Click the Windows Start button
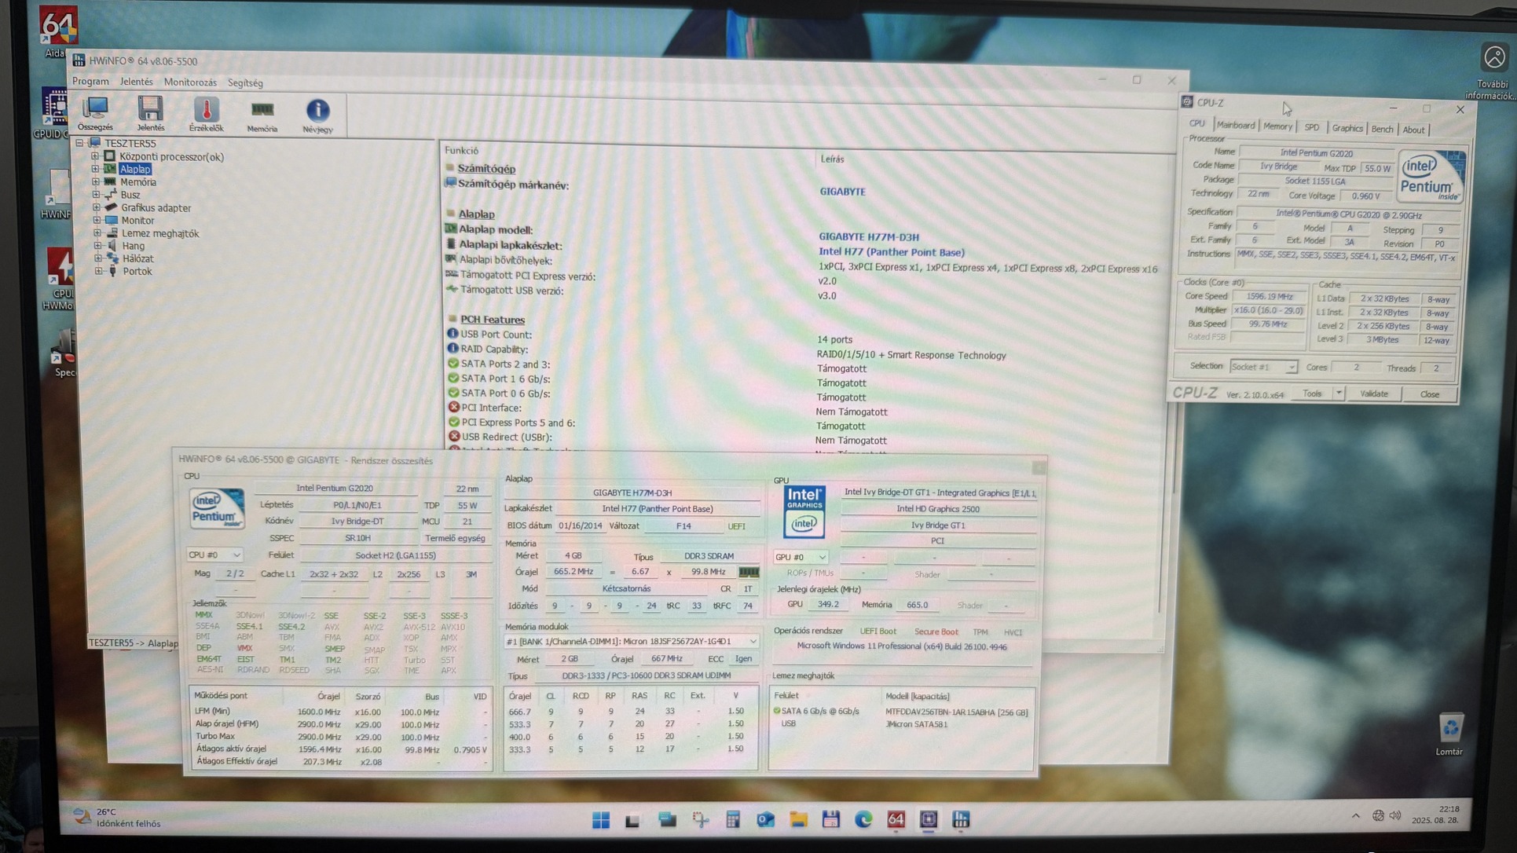1517x853 pixels. click(601, 820)
